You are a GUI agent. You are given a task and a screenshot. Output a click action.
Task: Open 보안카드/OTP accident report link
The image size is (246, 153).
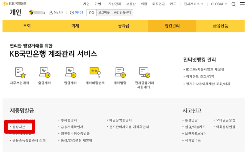(x=195, y=134)
